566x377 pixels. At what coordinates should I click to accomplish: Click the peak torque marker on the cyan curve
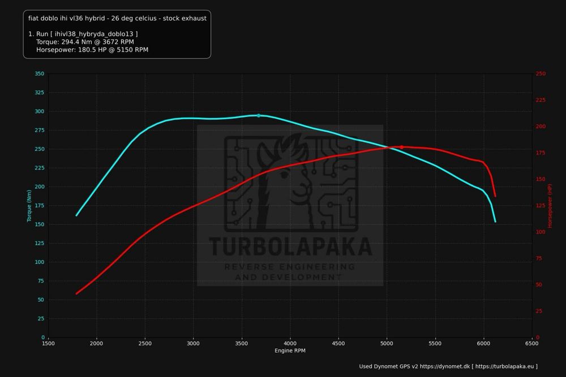pos(259,116)
